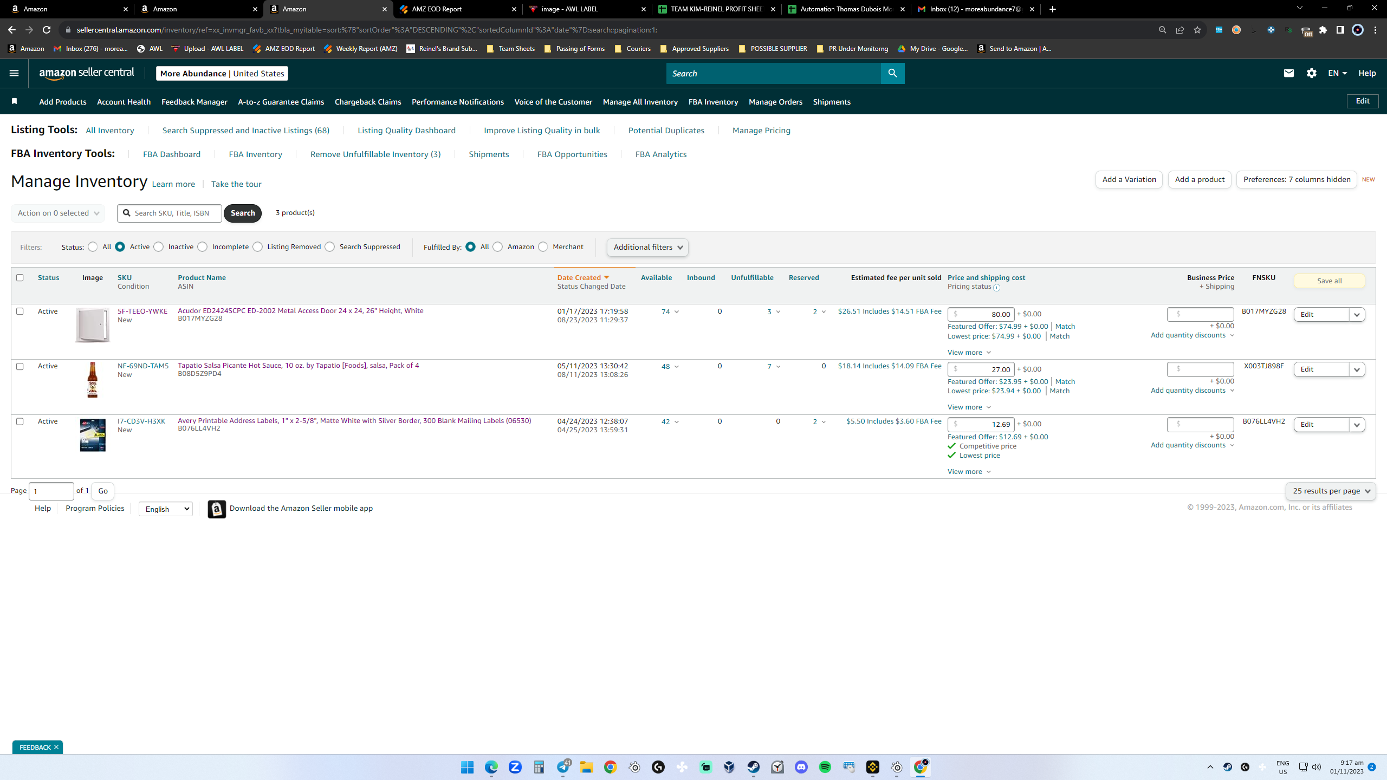Open Account Health in the nav bar
The height and width of the screenshot is (780, 1387).
point(124,102)
